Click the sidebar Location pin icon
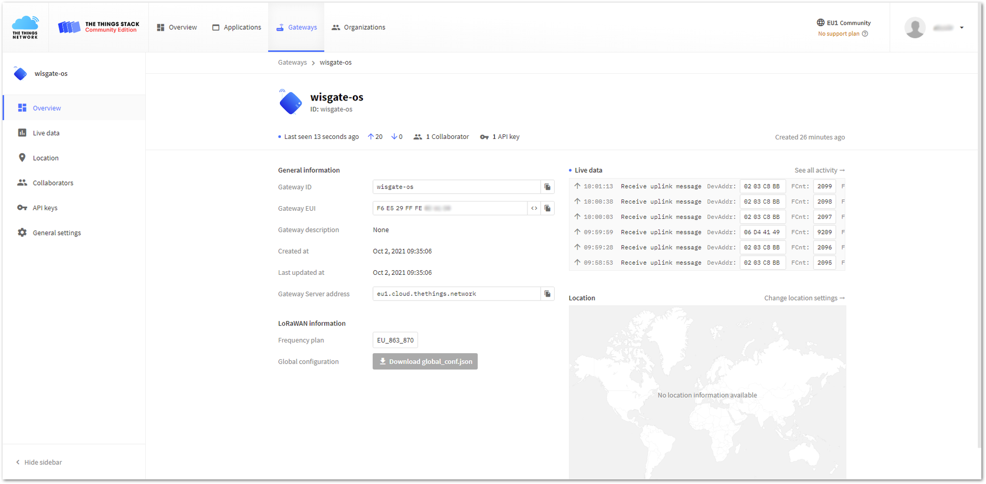Screen dimensions: 986x484 (22, 157)
